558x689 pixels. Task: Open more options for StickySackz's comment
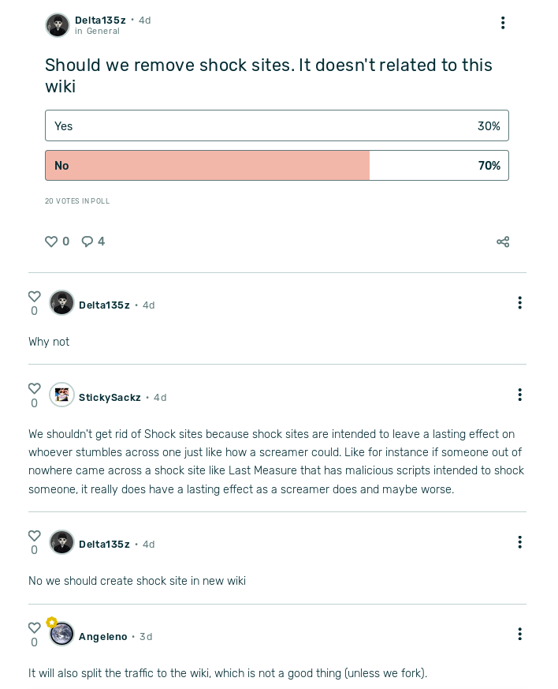519,395
